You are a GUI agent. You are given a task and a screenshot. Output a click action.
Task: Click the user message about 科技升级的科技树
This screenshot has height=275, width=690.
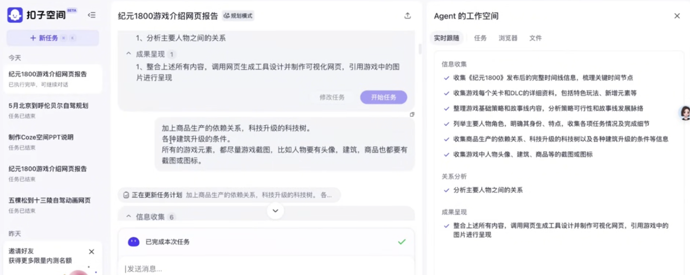point(285,144)
